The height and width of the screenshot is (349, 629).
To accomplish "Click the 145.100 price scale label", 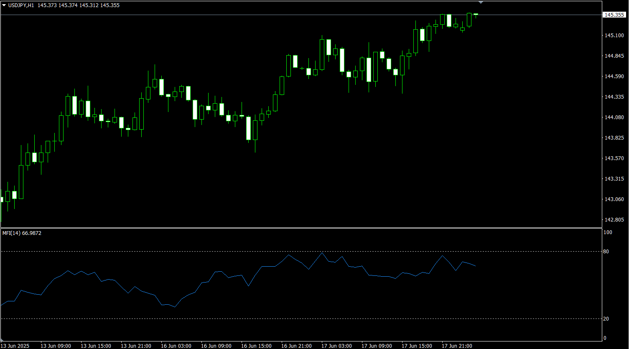I will click(614, 36).
